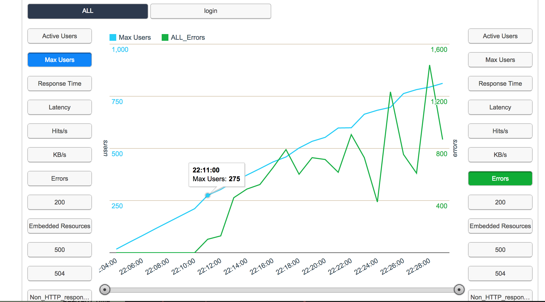Choose Hits/s on left panel

tap(60, 131)
